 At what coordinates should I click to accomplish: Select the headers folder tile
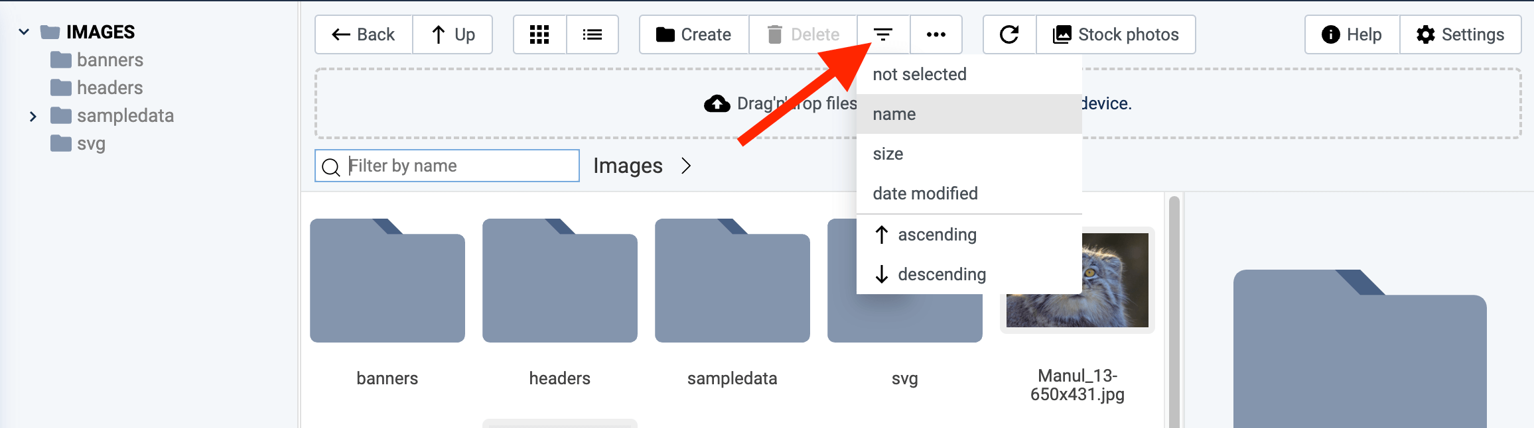[x=560, y=280]
